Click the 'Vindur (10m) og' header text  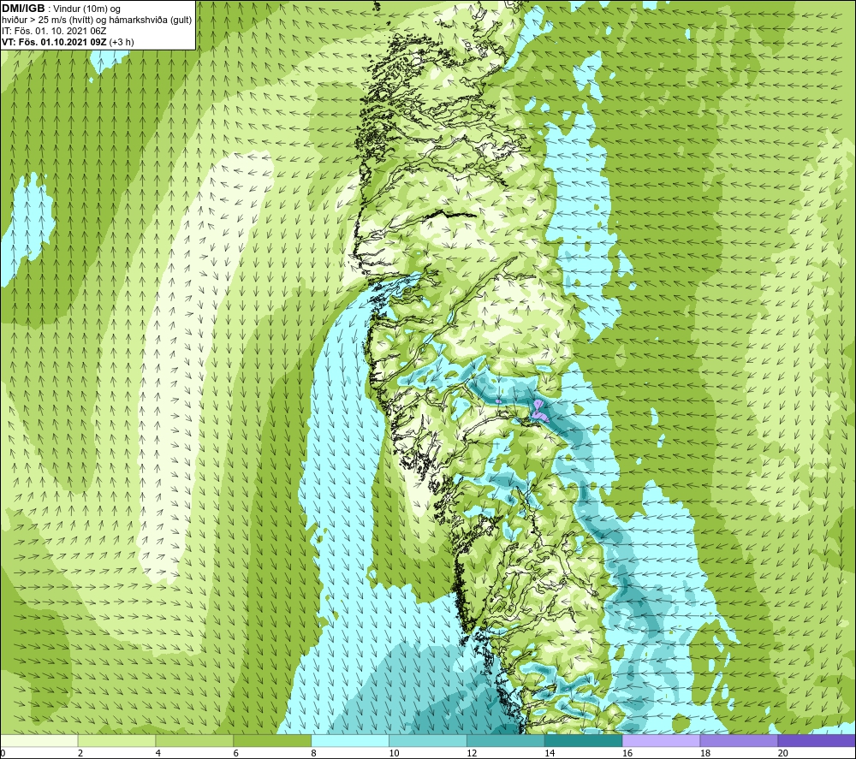point(86,9)
